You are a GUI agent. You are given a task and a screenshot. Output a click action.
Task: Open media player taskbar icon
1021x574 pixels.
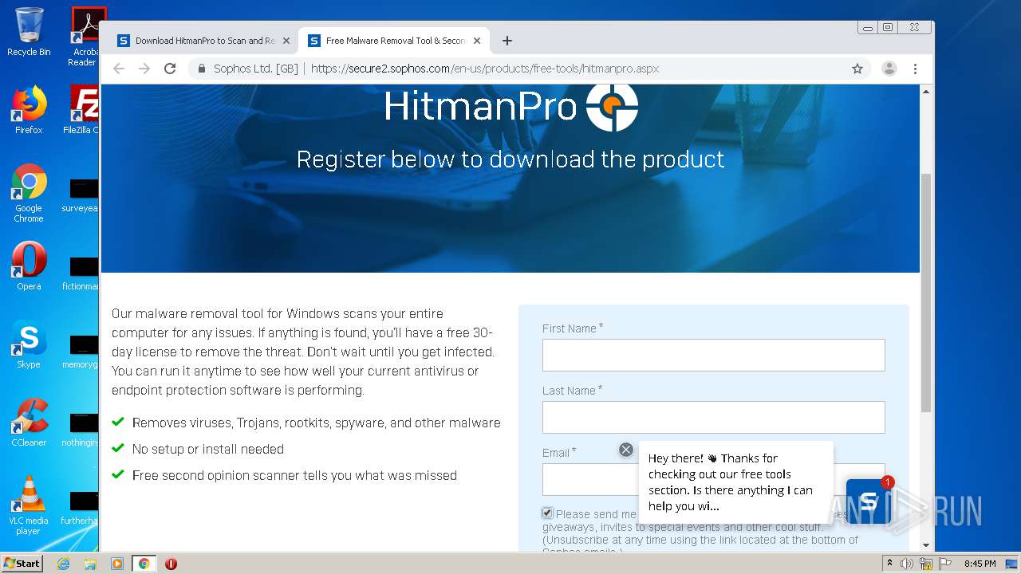[x=117, y=564]
